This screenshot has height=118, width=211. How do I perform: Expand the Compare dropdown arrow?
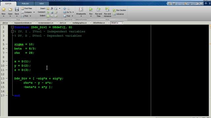pos(34,12)
